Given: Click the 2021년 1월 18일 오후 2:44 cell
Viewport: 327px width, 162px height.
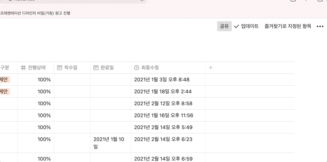Looking at the screenshot, I should pyautogui.click(x=163, y=91).
